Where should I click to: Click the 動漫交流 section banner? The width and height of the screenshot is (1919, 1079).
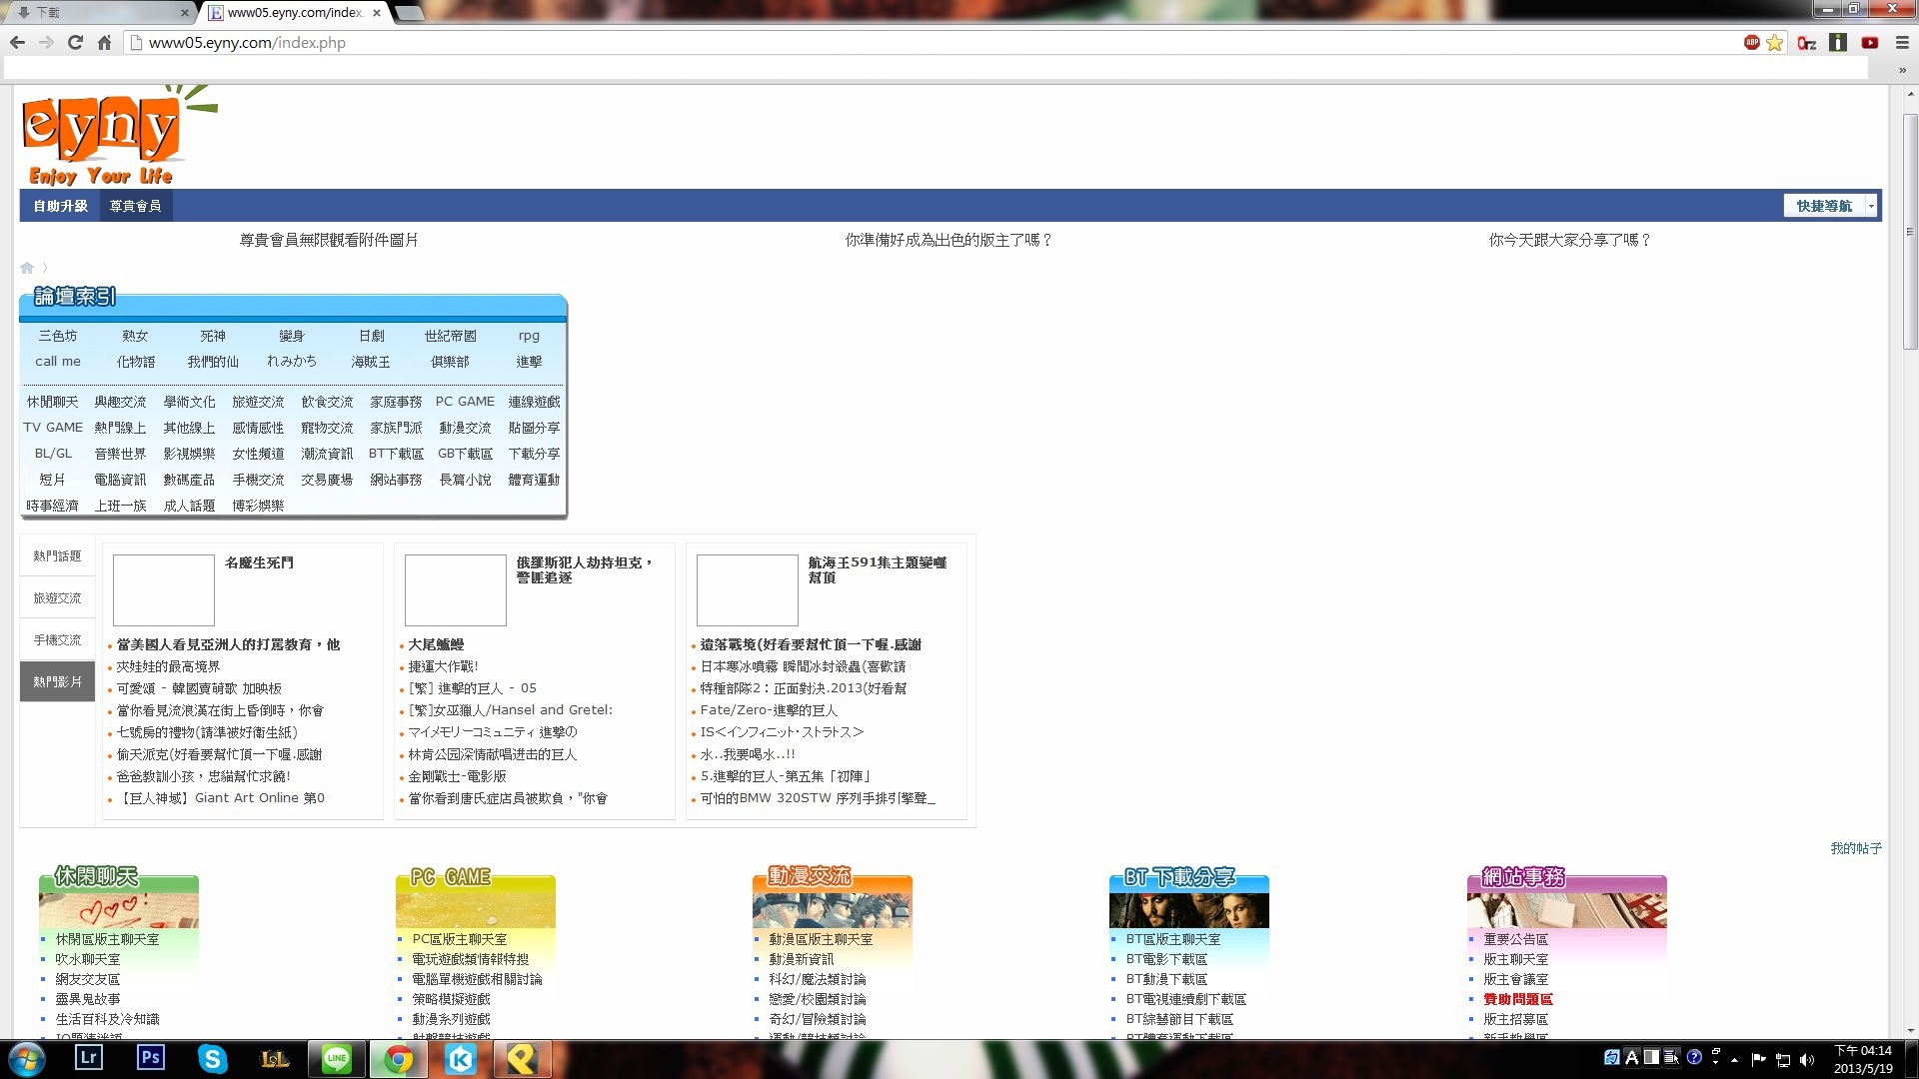click(833, 898)
